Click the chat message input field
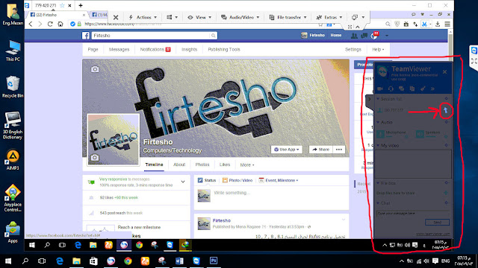Screen dimensions: 478x268 pyautogui.click(x=413, y=214)
